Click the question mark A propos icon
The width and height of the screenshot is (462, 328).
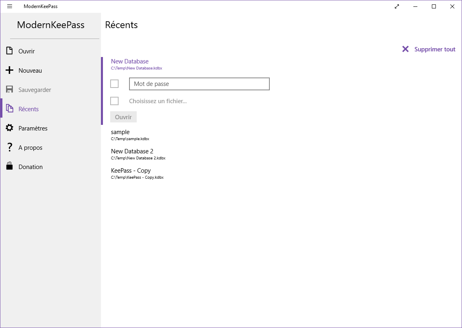tap(10, 147)
